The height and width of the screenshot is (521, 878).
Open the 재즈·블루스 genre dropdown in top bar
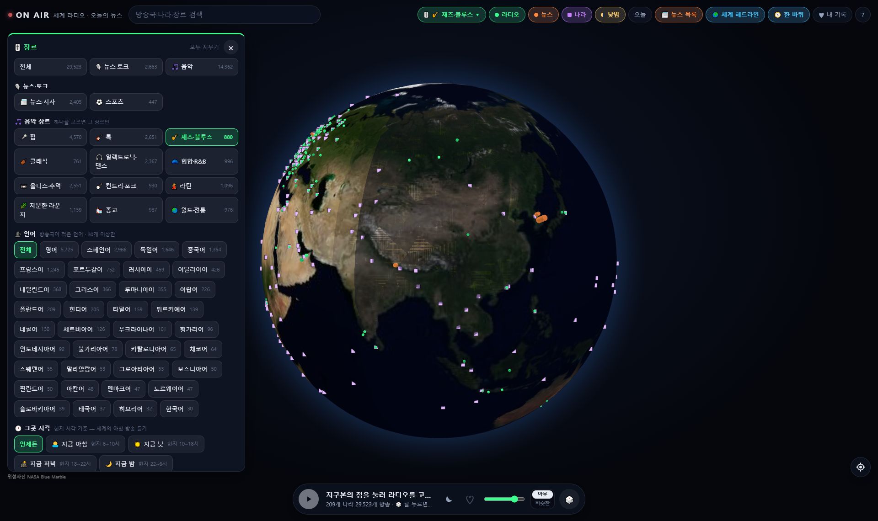point(451,15)
